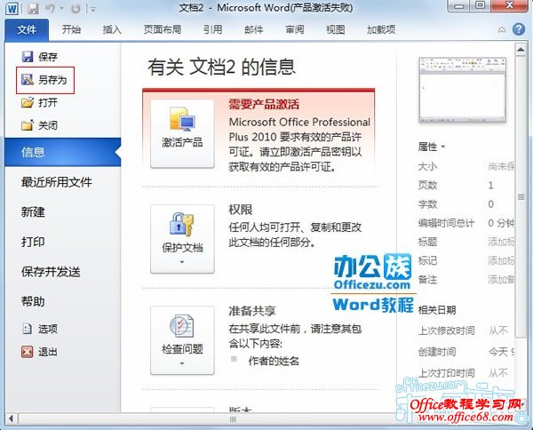Image resolution: width=533 pixels, height=430 pixels.
Task: Go to the 打印 section
Action: tap(33, 242)
